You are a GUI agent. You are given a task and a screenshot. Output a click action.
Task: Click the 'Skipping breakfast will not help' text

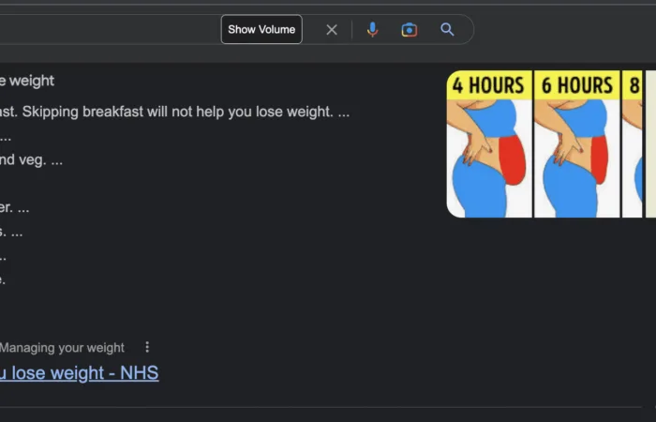coord(121,112)
